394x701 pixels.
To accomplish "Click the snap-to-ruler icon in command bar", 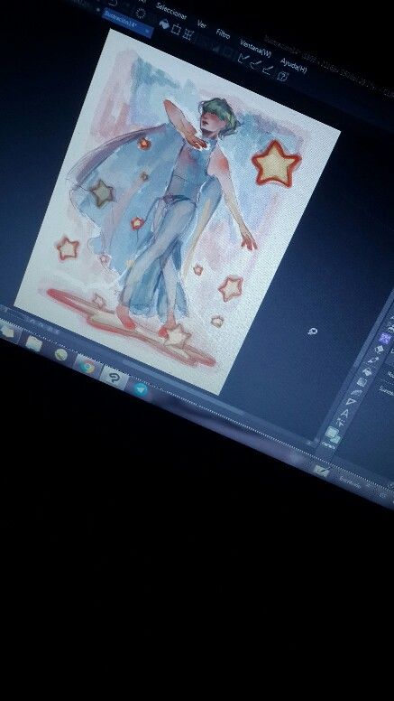I will pos(243,57).
